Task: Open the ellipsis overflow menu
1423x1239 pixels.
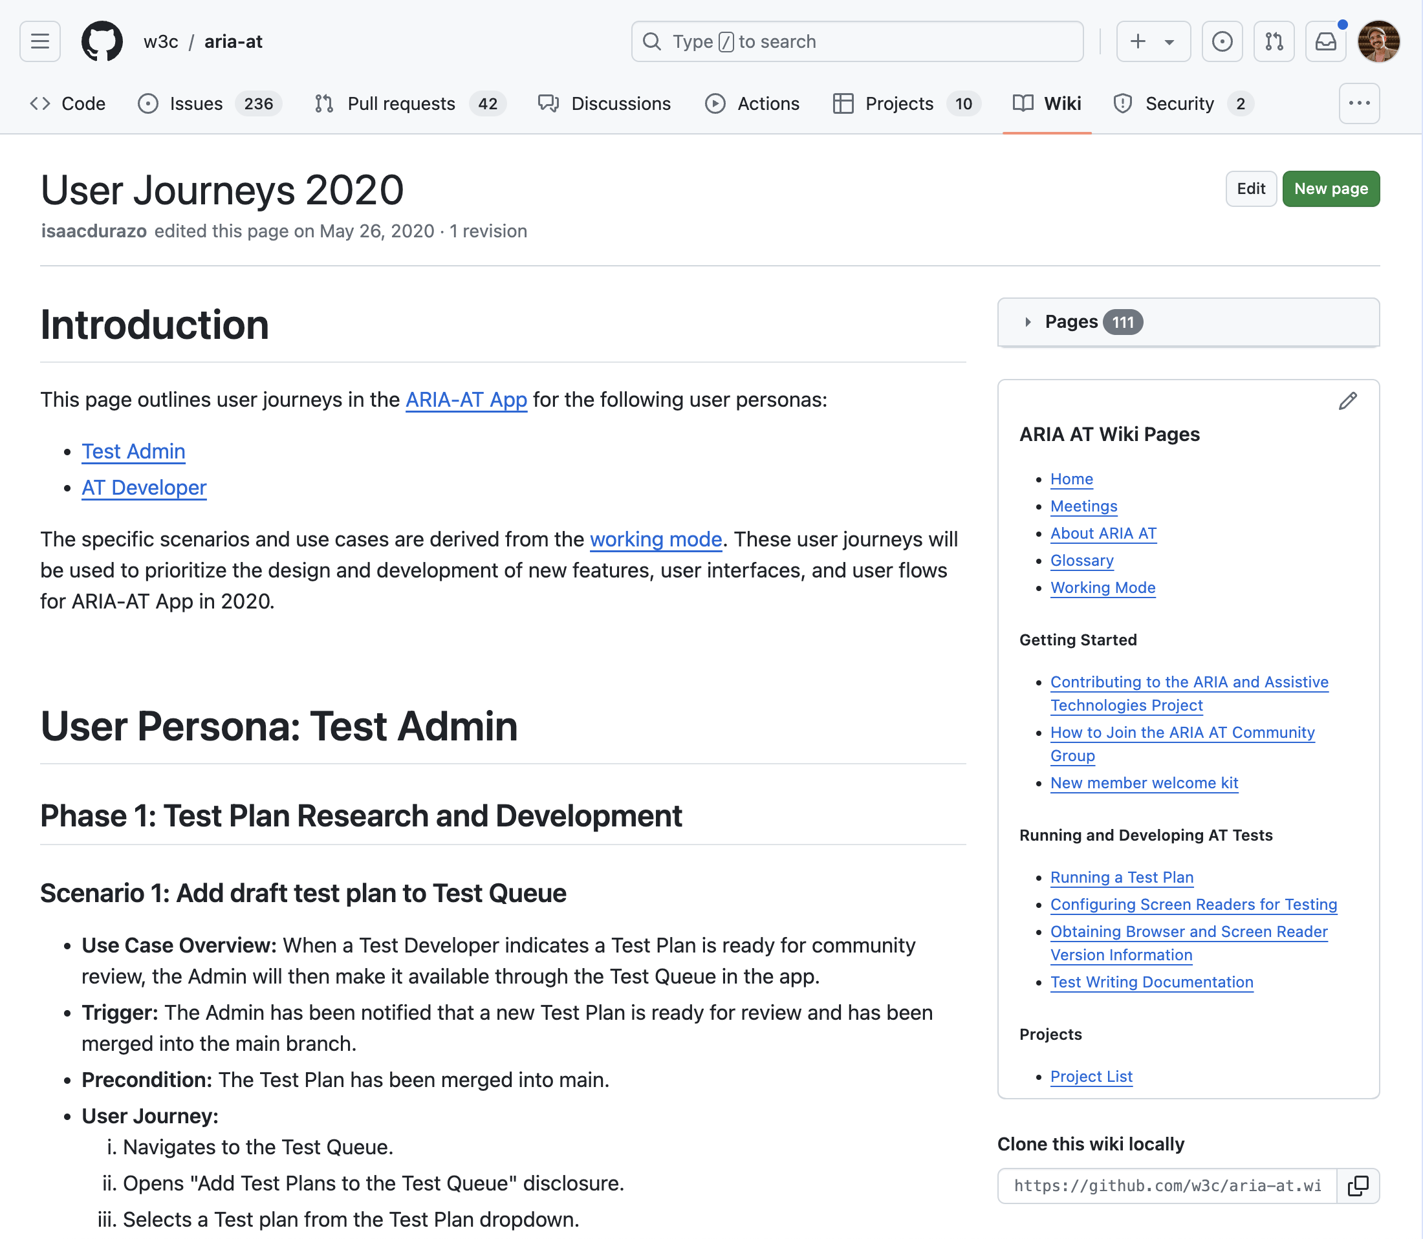Action: click(1359, 103)
